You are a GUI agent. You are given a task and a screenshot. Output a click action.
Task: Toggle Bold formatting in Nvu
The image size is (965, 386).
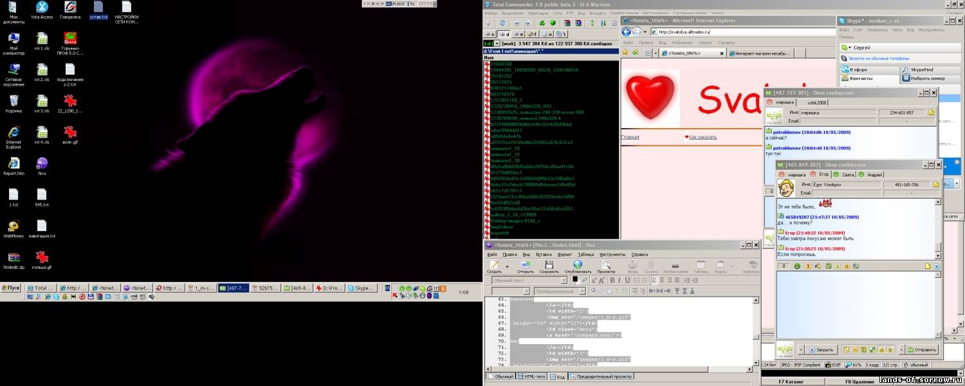613,280
